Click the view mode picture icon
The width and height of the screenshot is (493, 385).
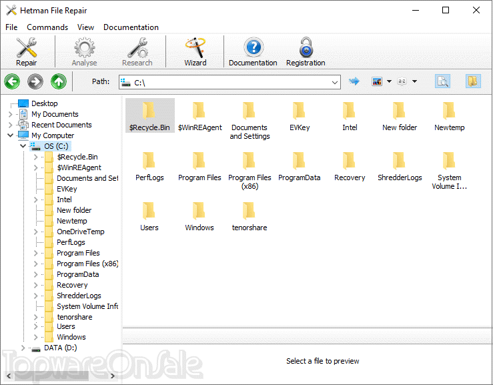click(x=377, y=81)
